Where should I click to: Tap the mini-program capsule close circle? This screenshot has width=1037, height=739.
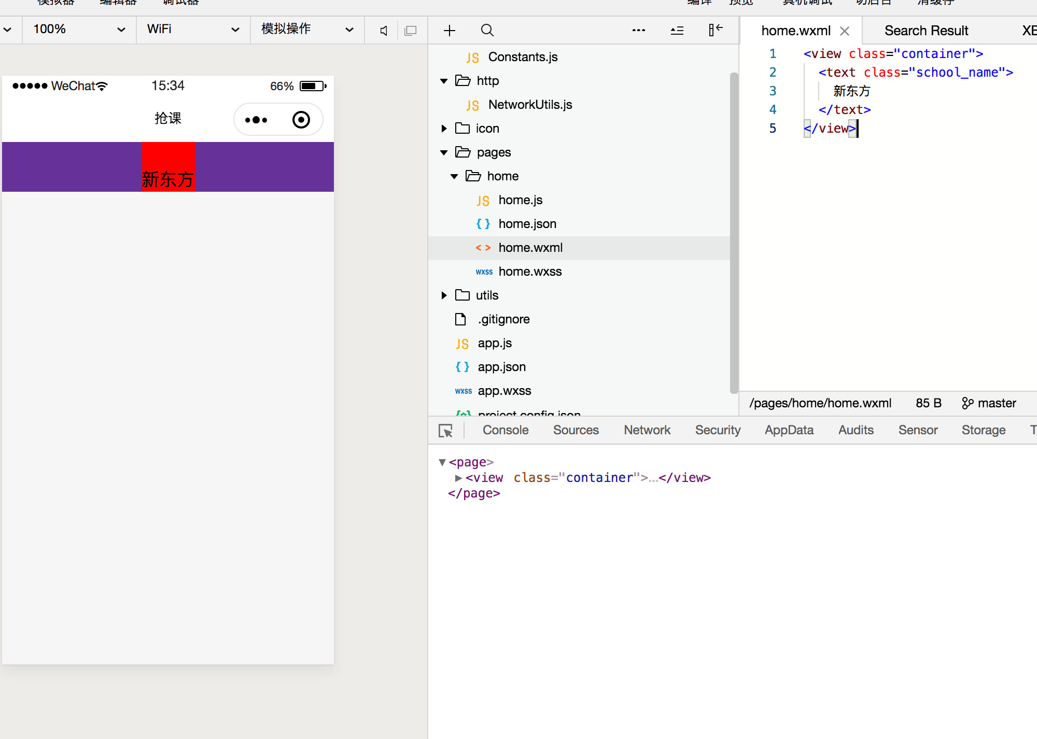301,120
